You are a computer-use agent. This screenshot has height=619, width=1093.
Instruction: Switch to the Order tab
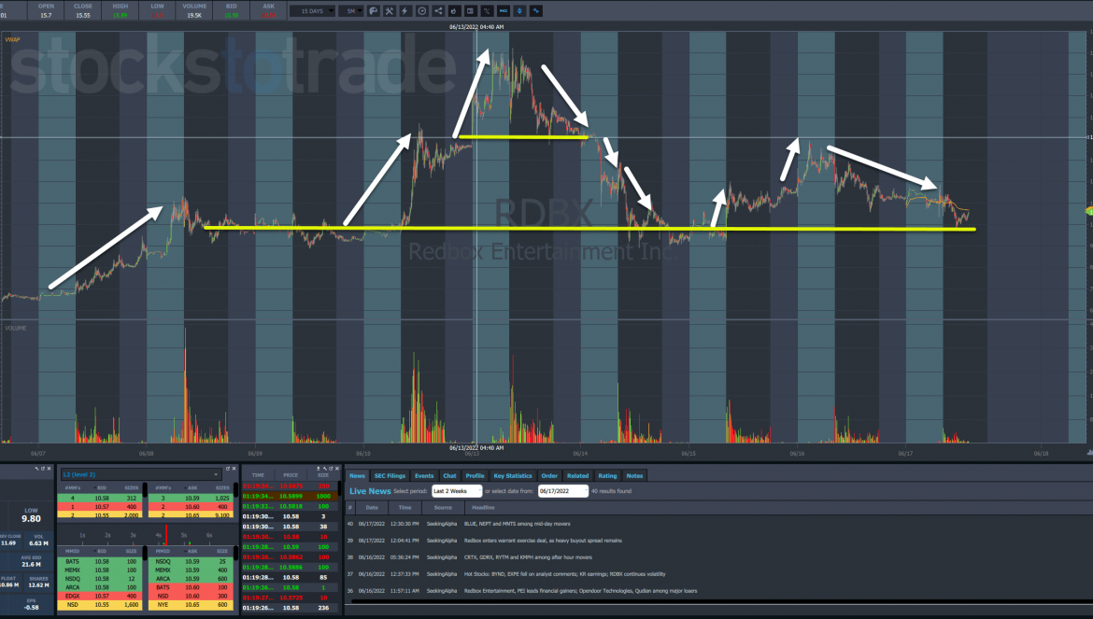[x=549, y=475]
